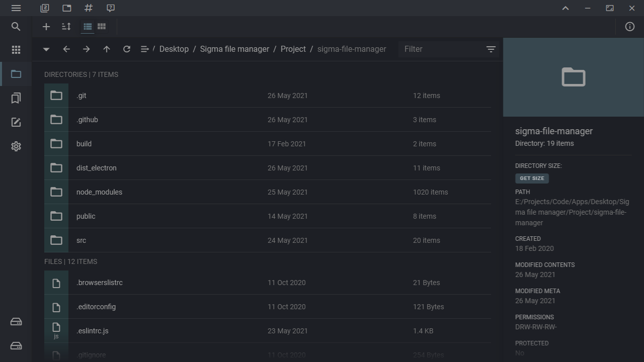Go back to previous directory
The image size is (644, 362).
point(66,49)
